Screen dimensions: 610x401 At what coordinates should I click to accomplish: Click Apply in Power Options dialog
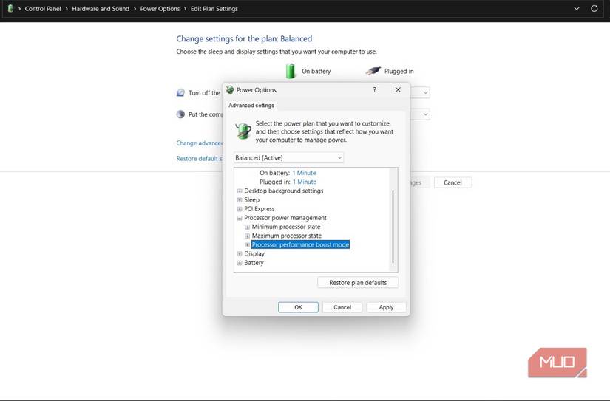[x=386, y=307]
